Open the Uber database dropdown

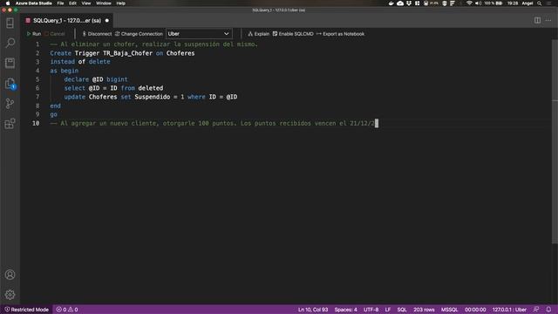pos(199,34)
